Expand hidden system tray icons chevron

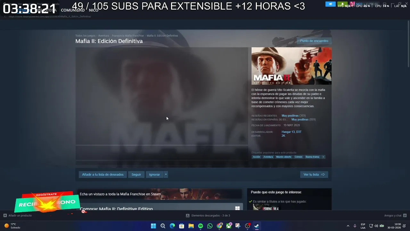[348, 226]
